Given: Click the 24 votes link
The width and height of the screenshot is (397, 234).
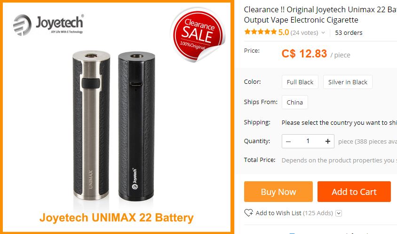Looking at the screenshot, I should coord(304,32).
